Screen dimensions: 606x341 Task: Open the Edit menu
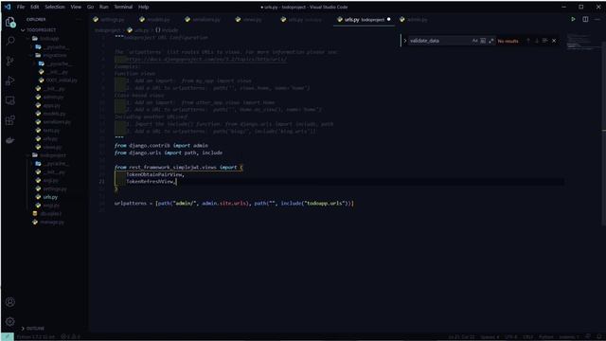click(34, 7)
